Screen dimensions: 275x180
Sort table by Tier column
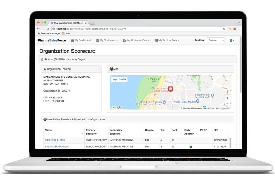click(x=164, y=132)
